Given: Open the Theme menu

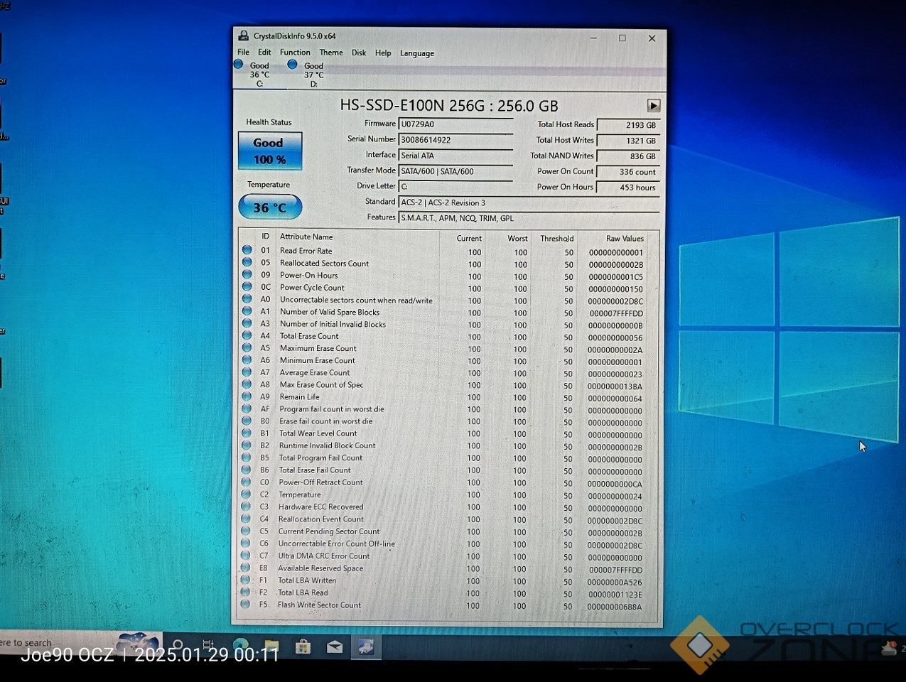Looking at the screenshot, I should [x=331, y=53].
